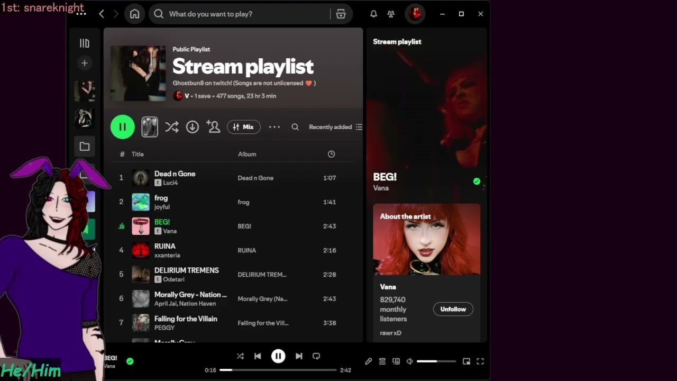Toggle repeat in the player controls
The height and width of the screenshot is (381, 677).
[316, 356]
